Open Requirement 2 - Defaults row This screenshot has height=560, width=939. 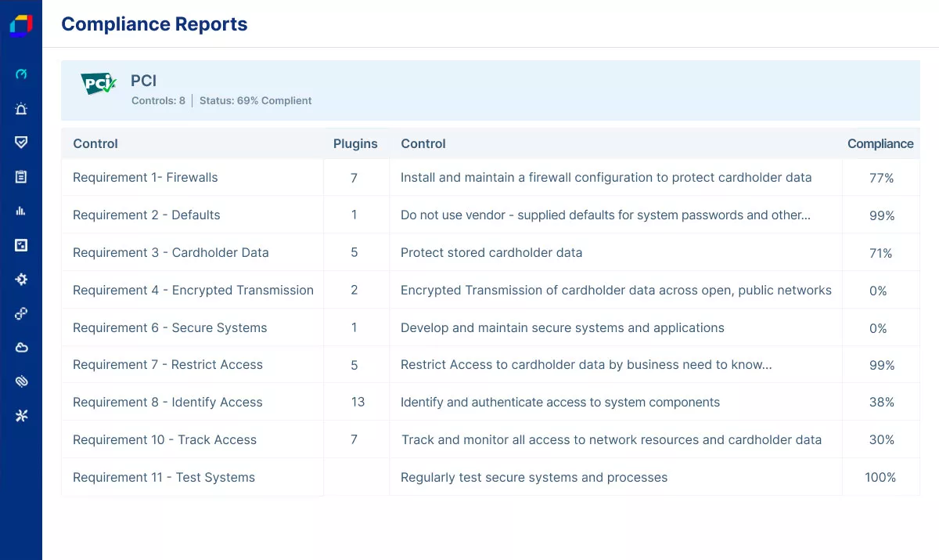(x=491, y=215)
